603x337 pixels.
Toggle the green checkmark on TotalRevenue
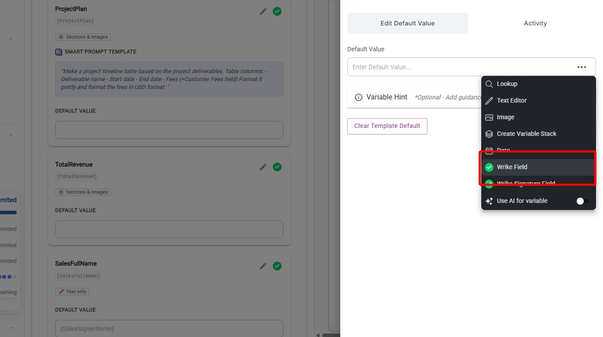(277, 167)
